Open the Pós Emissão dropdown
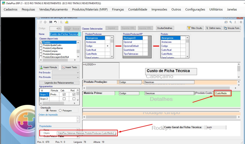245x144 pixels. pos(78,77)
